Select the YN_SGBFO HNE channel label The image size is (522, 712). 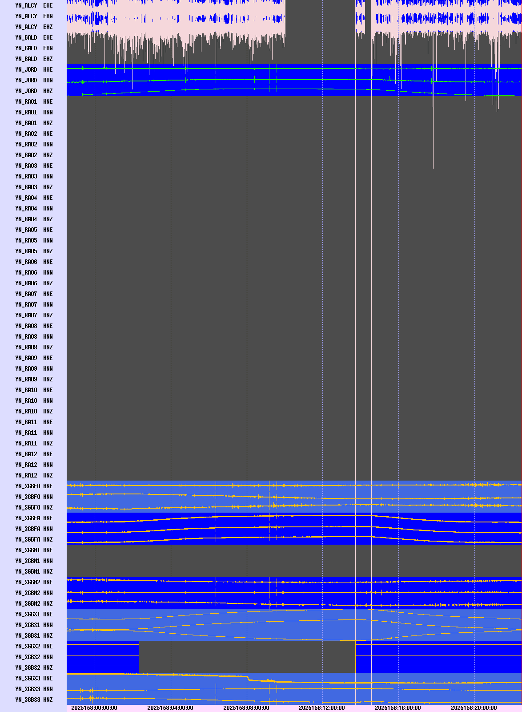[34, 486]
